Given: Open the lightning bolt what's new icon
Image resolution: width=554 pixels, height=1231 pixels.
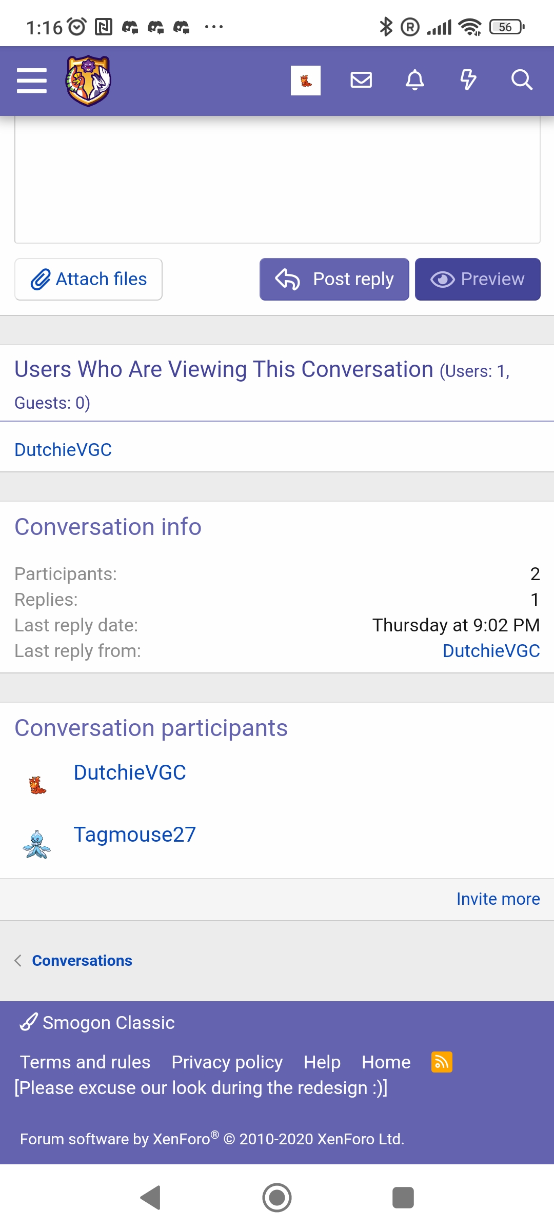Looking at the screenshot, I should click(x=468, y=81).
